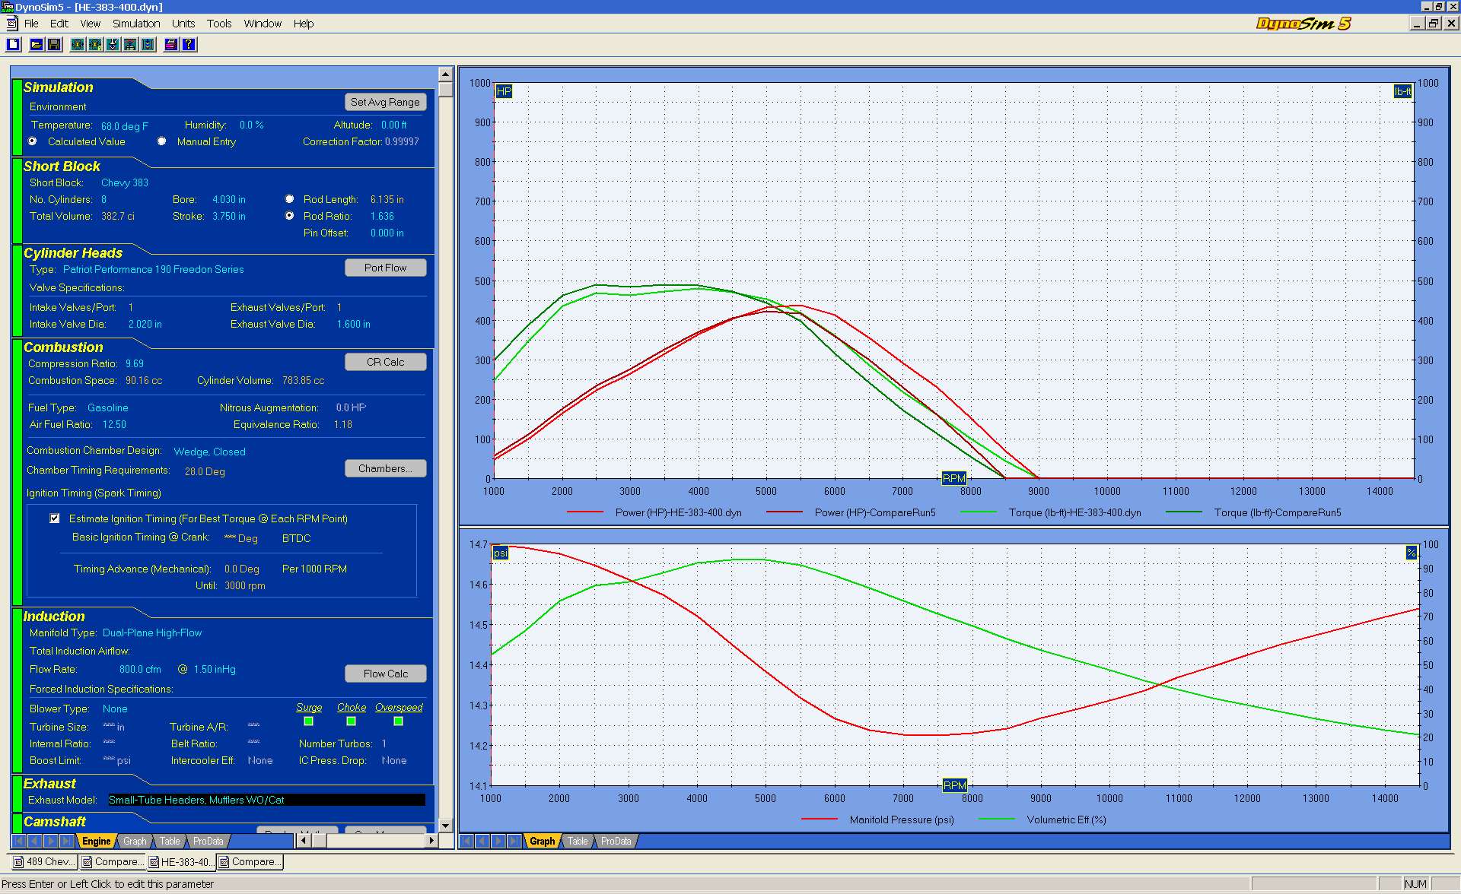Image resolution: width=1461 pixels, height=894 pixels.
Task: Click the CR Calc button
Action: click(385, 362)
